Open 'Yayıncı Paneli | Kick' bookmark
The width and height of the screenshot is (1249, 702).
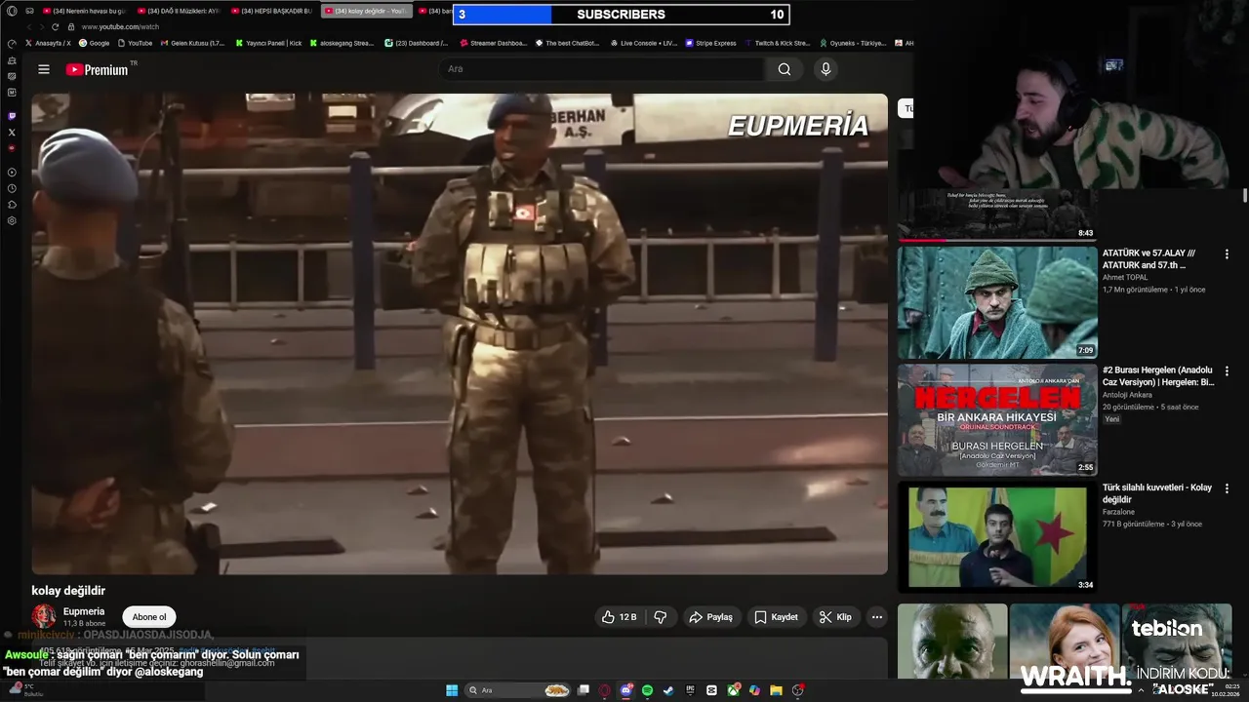point(269,43)
